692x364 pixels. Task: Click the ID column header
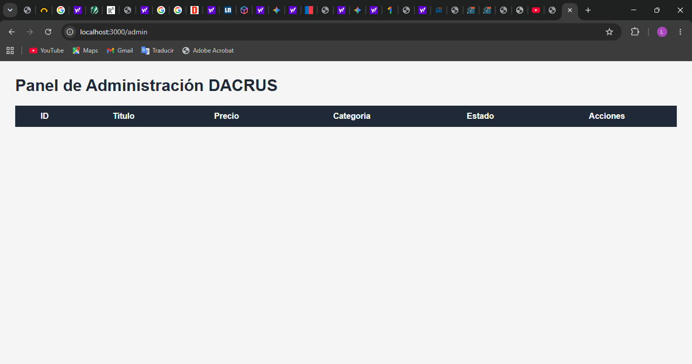(45, 116)
